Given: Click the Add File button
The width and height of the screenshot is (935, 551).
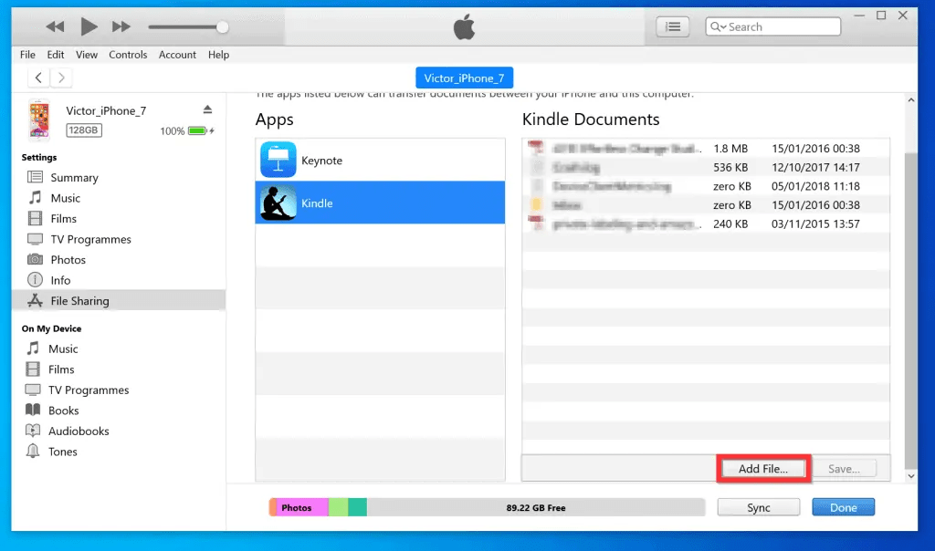Looking at the screenshot, I should (x=763, y=468).
